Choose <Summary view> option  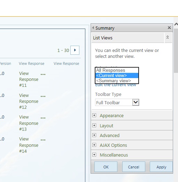coord(117,81)
